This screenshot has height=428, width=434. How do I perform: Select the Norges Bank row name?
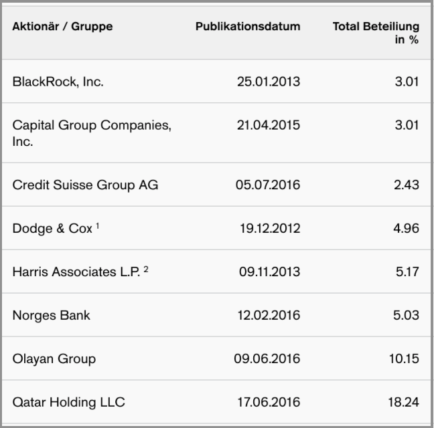coord(51,315)
